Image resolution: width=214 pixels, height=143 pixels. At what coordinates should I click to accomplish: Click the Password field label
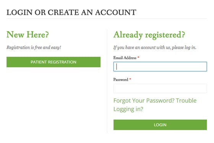coord(121,79)
